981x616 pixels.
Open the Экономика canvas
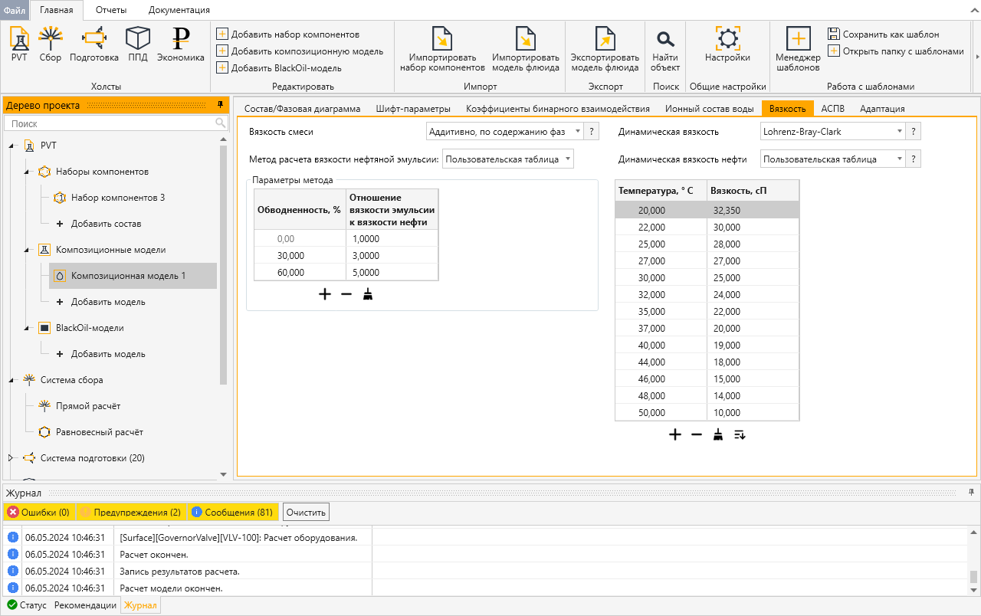pos(181,44)
